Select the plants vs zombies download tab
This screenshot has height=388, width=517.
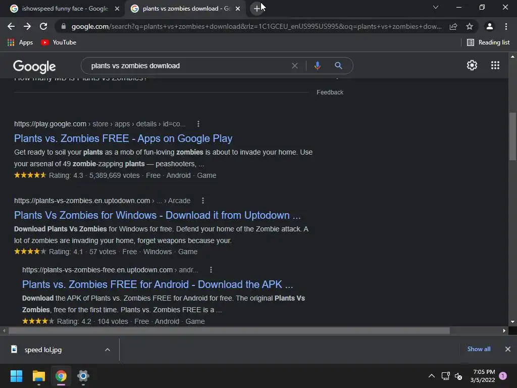click(186, 9)
